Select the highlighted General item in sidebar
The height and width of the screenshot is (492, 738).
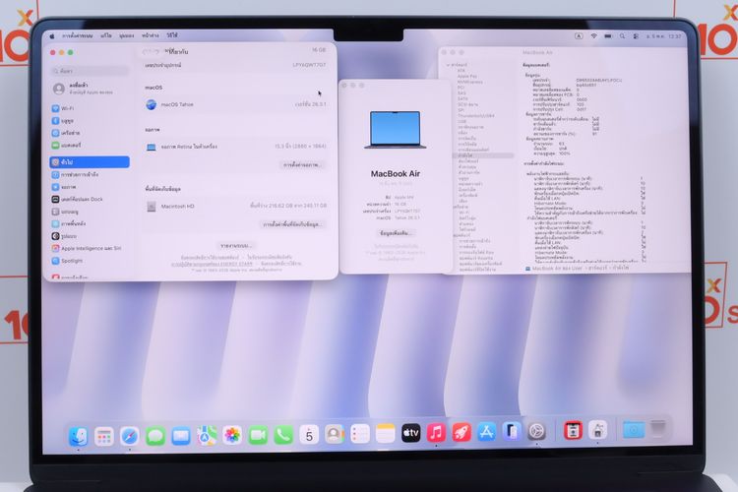pyautogui.click(x=90, y=162)
